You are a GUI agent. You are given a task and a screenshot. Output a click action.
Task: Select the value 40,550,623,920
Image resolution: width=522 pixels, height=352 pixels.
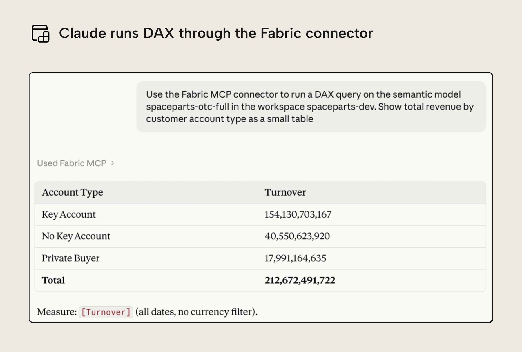[297, 236]
